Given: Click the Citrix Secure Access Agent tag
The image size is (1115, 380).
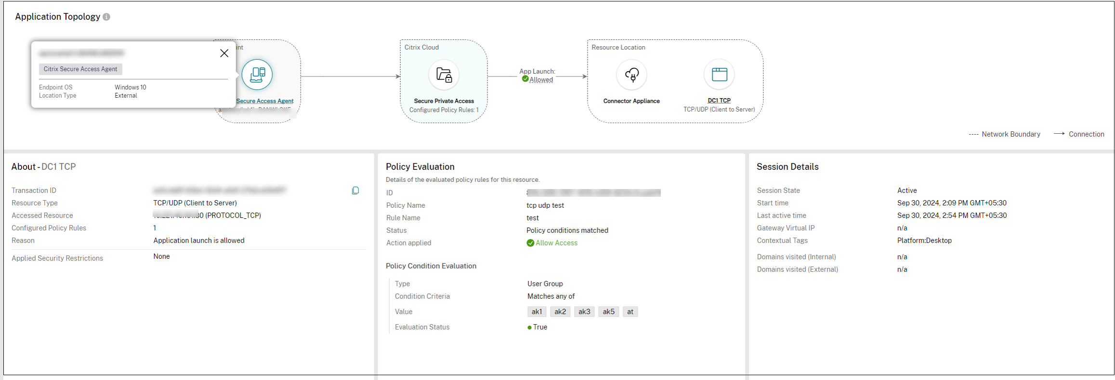Looking at the screenshot, I should pos(80,69).
